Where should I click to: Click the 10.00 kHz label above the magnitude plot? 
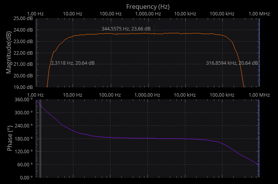pyautogui.click(x=185, y=13)
